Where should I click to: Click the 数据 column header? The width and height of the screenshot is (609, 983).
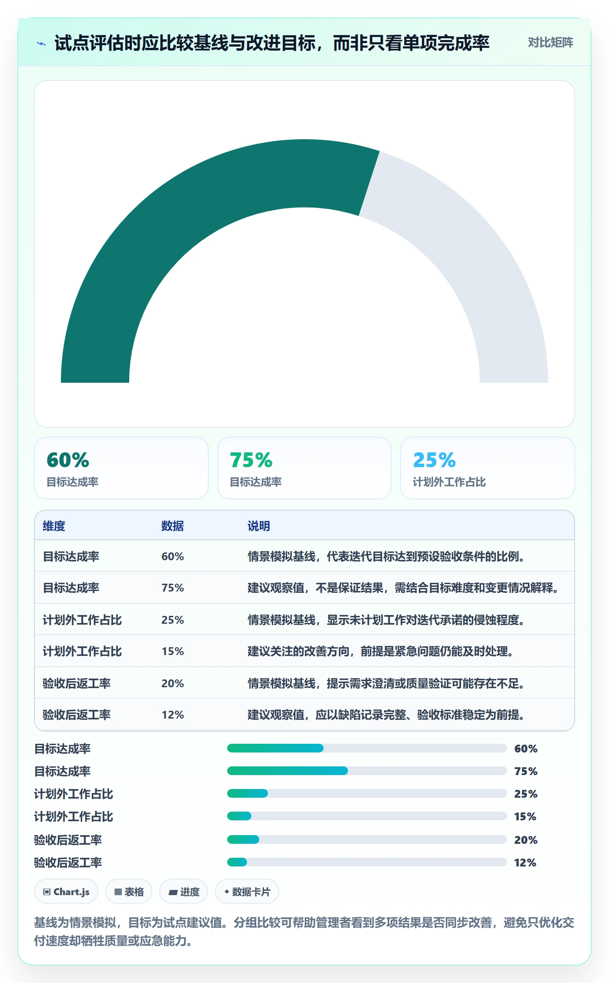[173, 526]
